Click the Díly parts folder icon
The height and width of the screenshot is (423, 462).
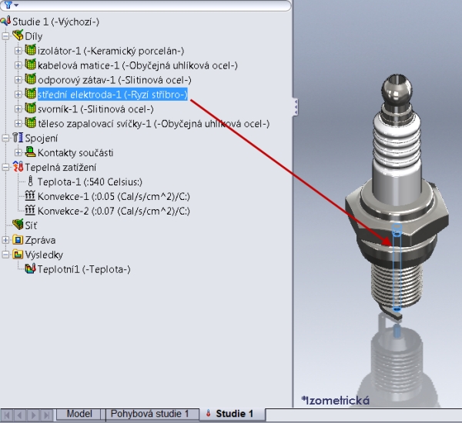pyautogui.click(x=18, y=36)
